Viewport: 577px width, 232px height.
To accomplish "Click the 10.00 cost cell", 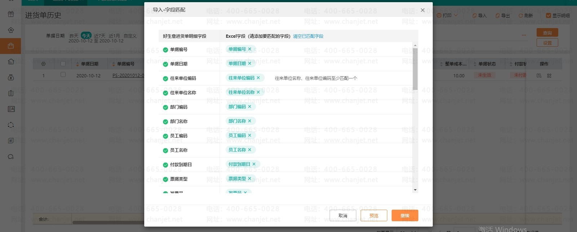I will [x=459, y=76].
